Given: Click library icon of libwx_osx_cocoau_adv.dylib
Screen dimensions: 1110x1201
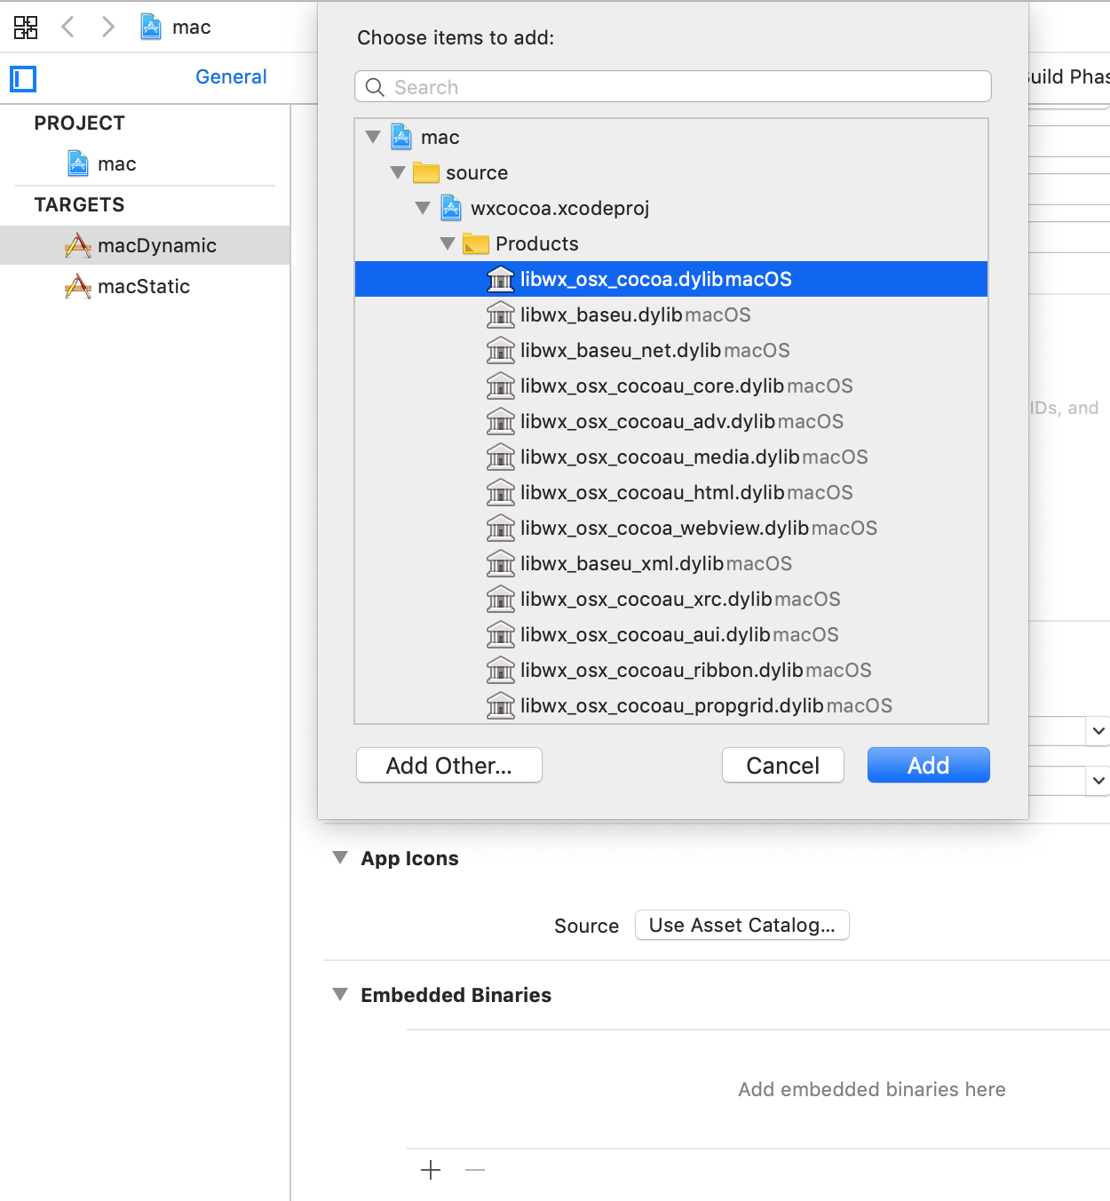Looking at the screenshot, I should [x=501, y=421].
